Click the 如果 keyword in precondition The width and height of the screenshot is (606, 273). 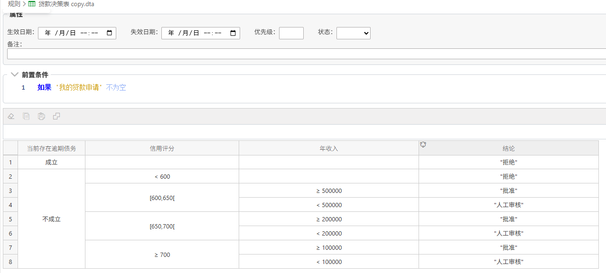click(44, 88)
